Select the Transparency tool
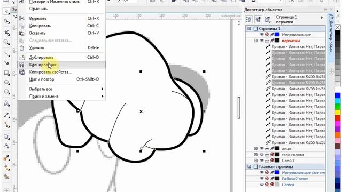342x192 pixels. click(x=6, y=146)
